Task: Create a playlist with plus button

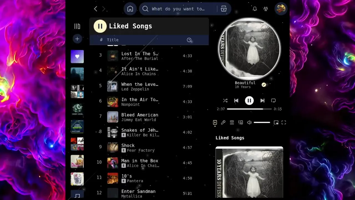Action: point(77,39)
